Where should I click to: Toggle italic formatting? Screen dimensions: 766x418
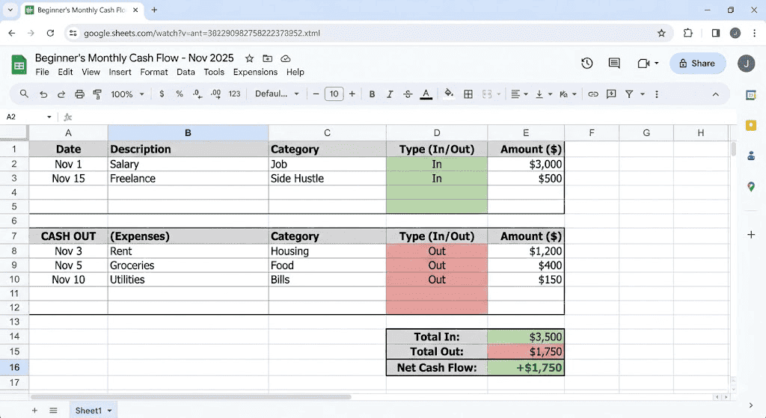(390, 94)
